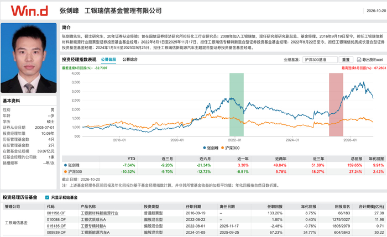Click return ranking 66/183
Screen dimensions: 387x237
tap(344, 213)
